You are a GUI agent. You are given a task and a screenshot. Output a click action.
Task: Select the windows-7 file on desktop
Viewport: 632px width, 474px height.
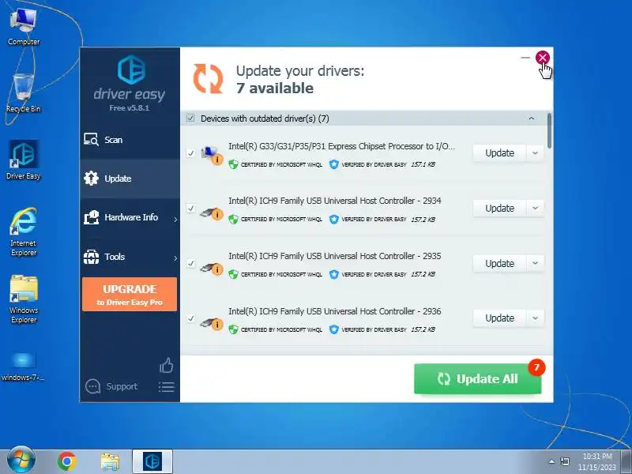click(23, 367)
